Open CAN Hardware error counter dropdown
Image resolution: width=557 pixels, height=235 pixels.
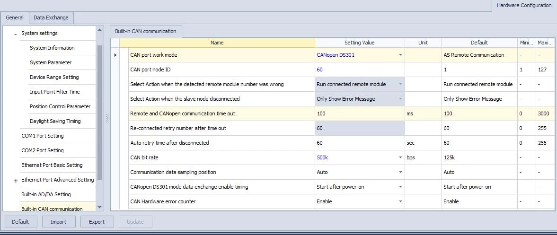pyautogui.click(x=400, y=201)
